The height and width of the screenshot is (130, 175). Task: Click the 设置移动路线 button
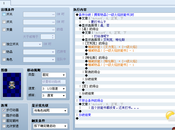(x=54, y=82)
